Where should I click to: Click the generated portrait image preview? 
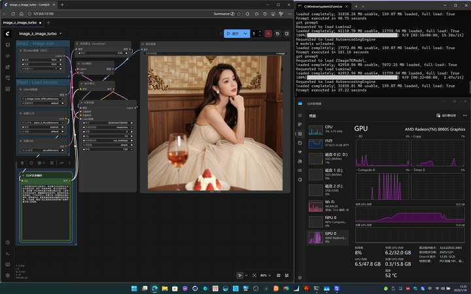pos(215,123)
